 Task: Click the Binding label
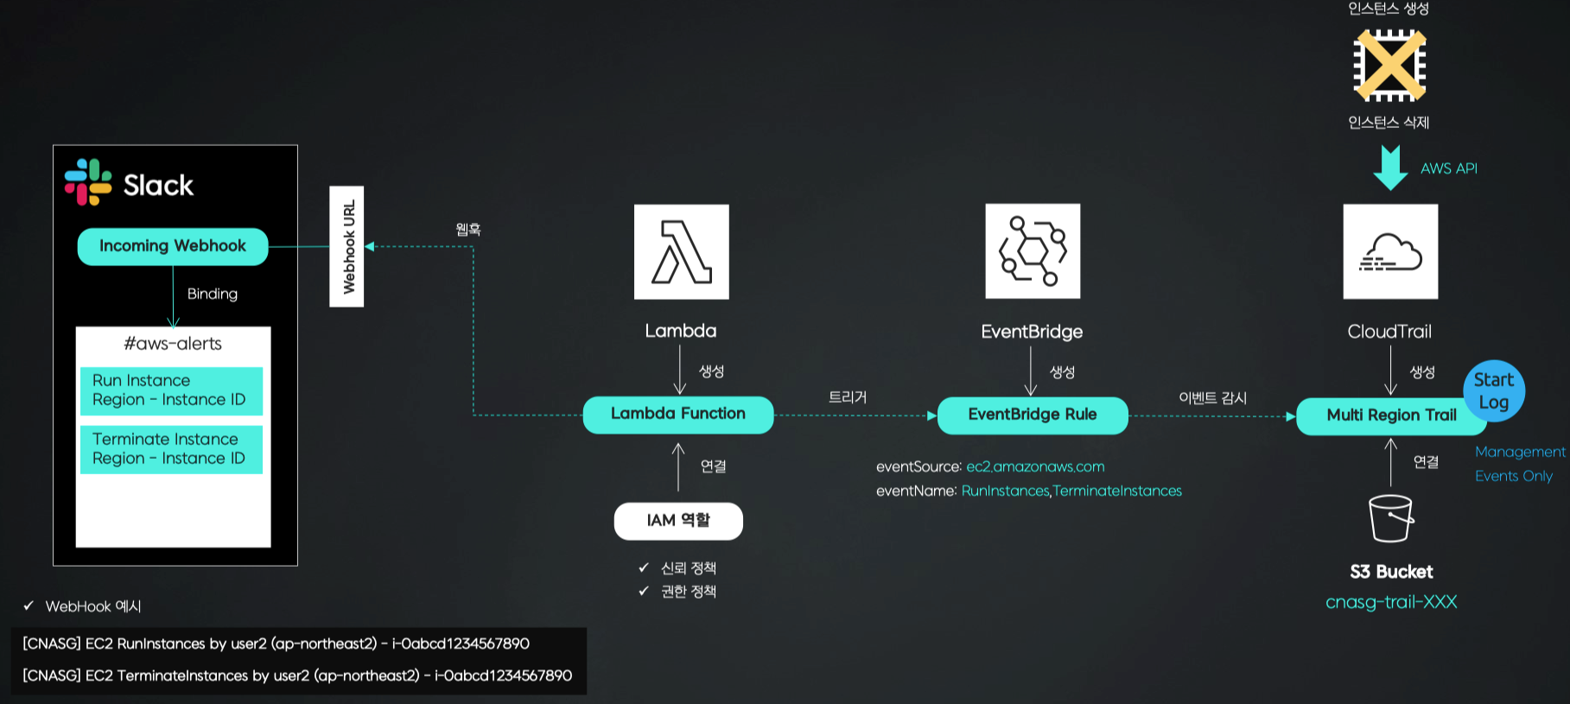coord(213,295)
